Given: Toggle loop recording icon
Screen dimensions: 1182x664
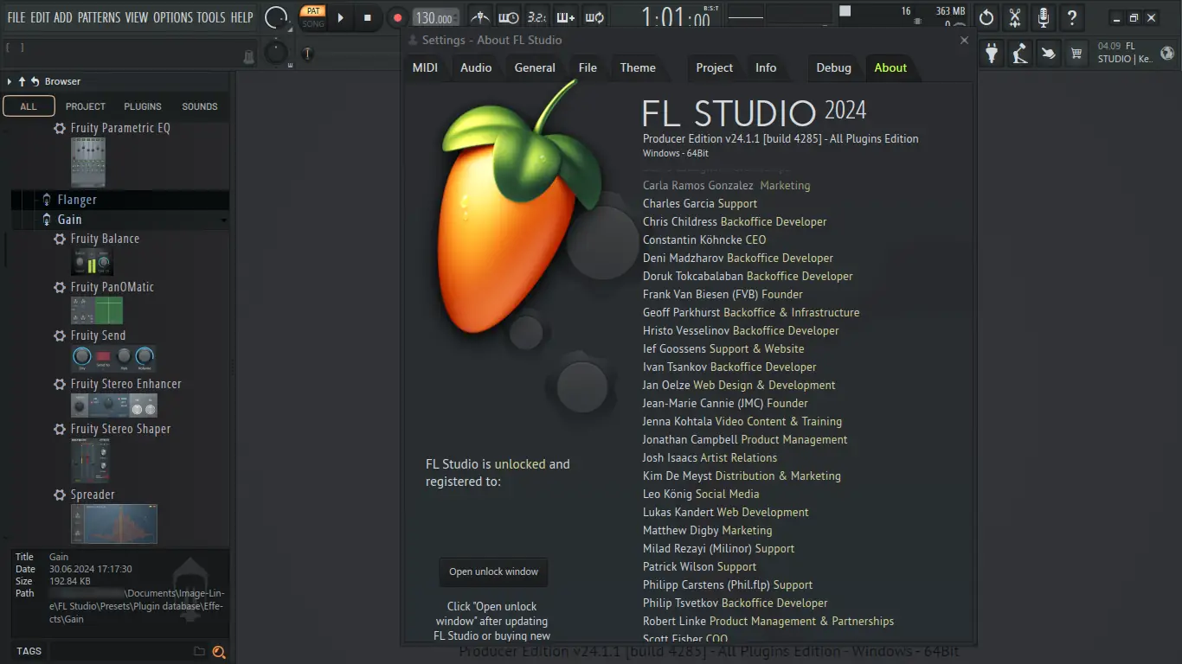Looking at the screenshot, I should click(594, 17).
